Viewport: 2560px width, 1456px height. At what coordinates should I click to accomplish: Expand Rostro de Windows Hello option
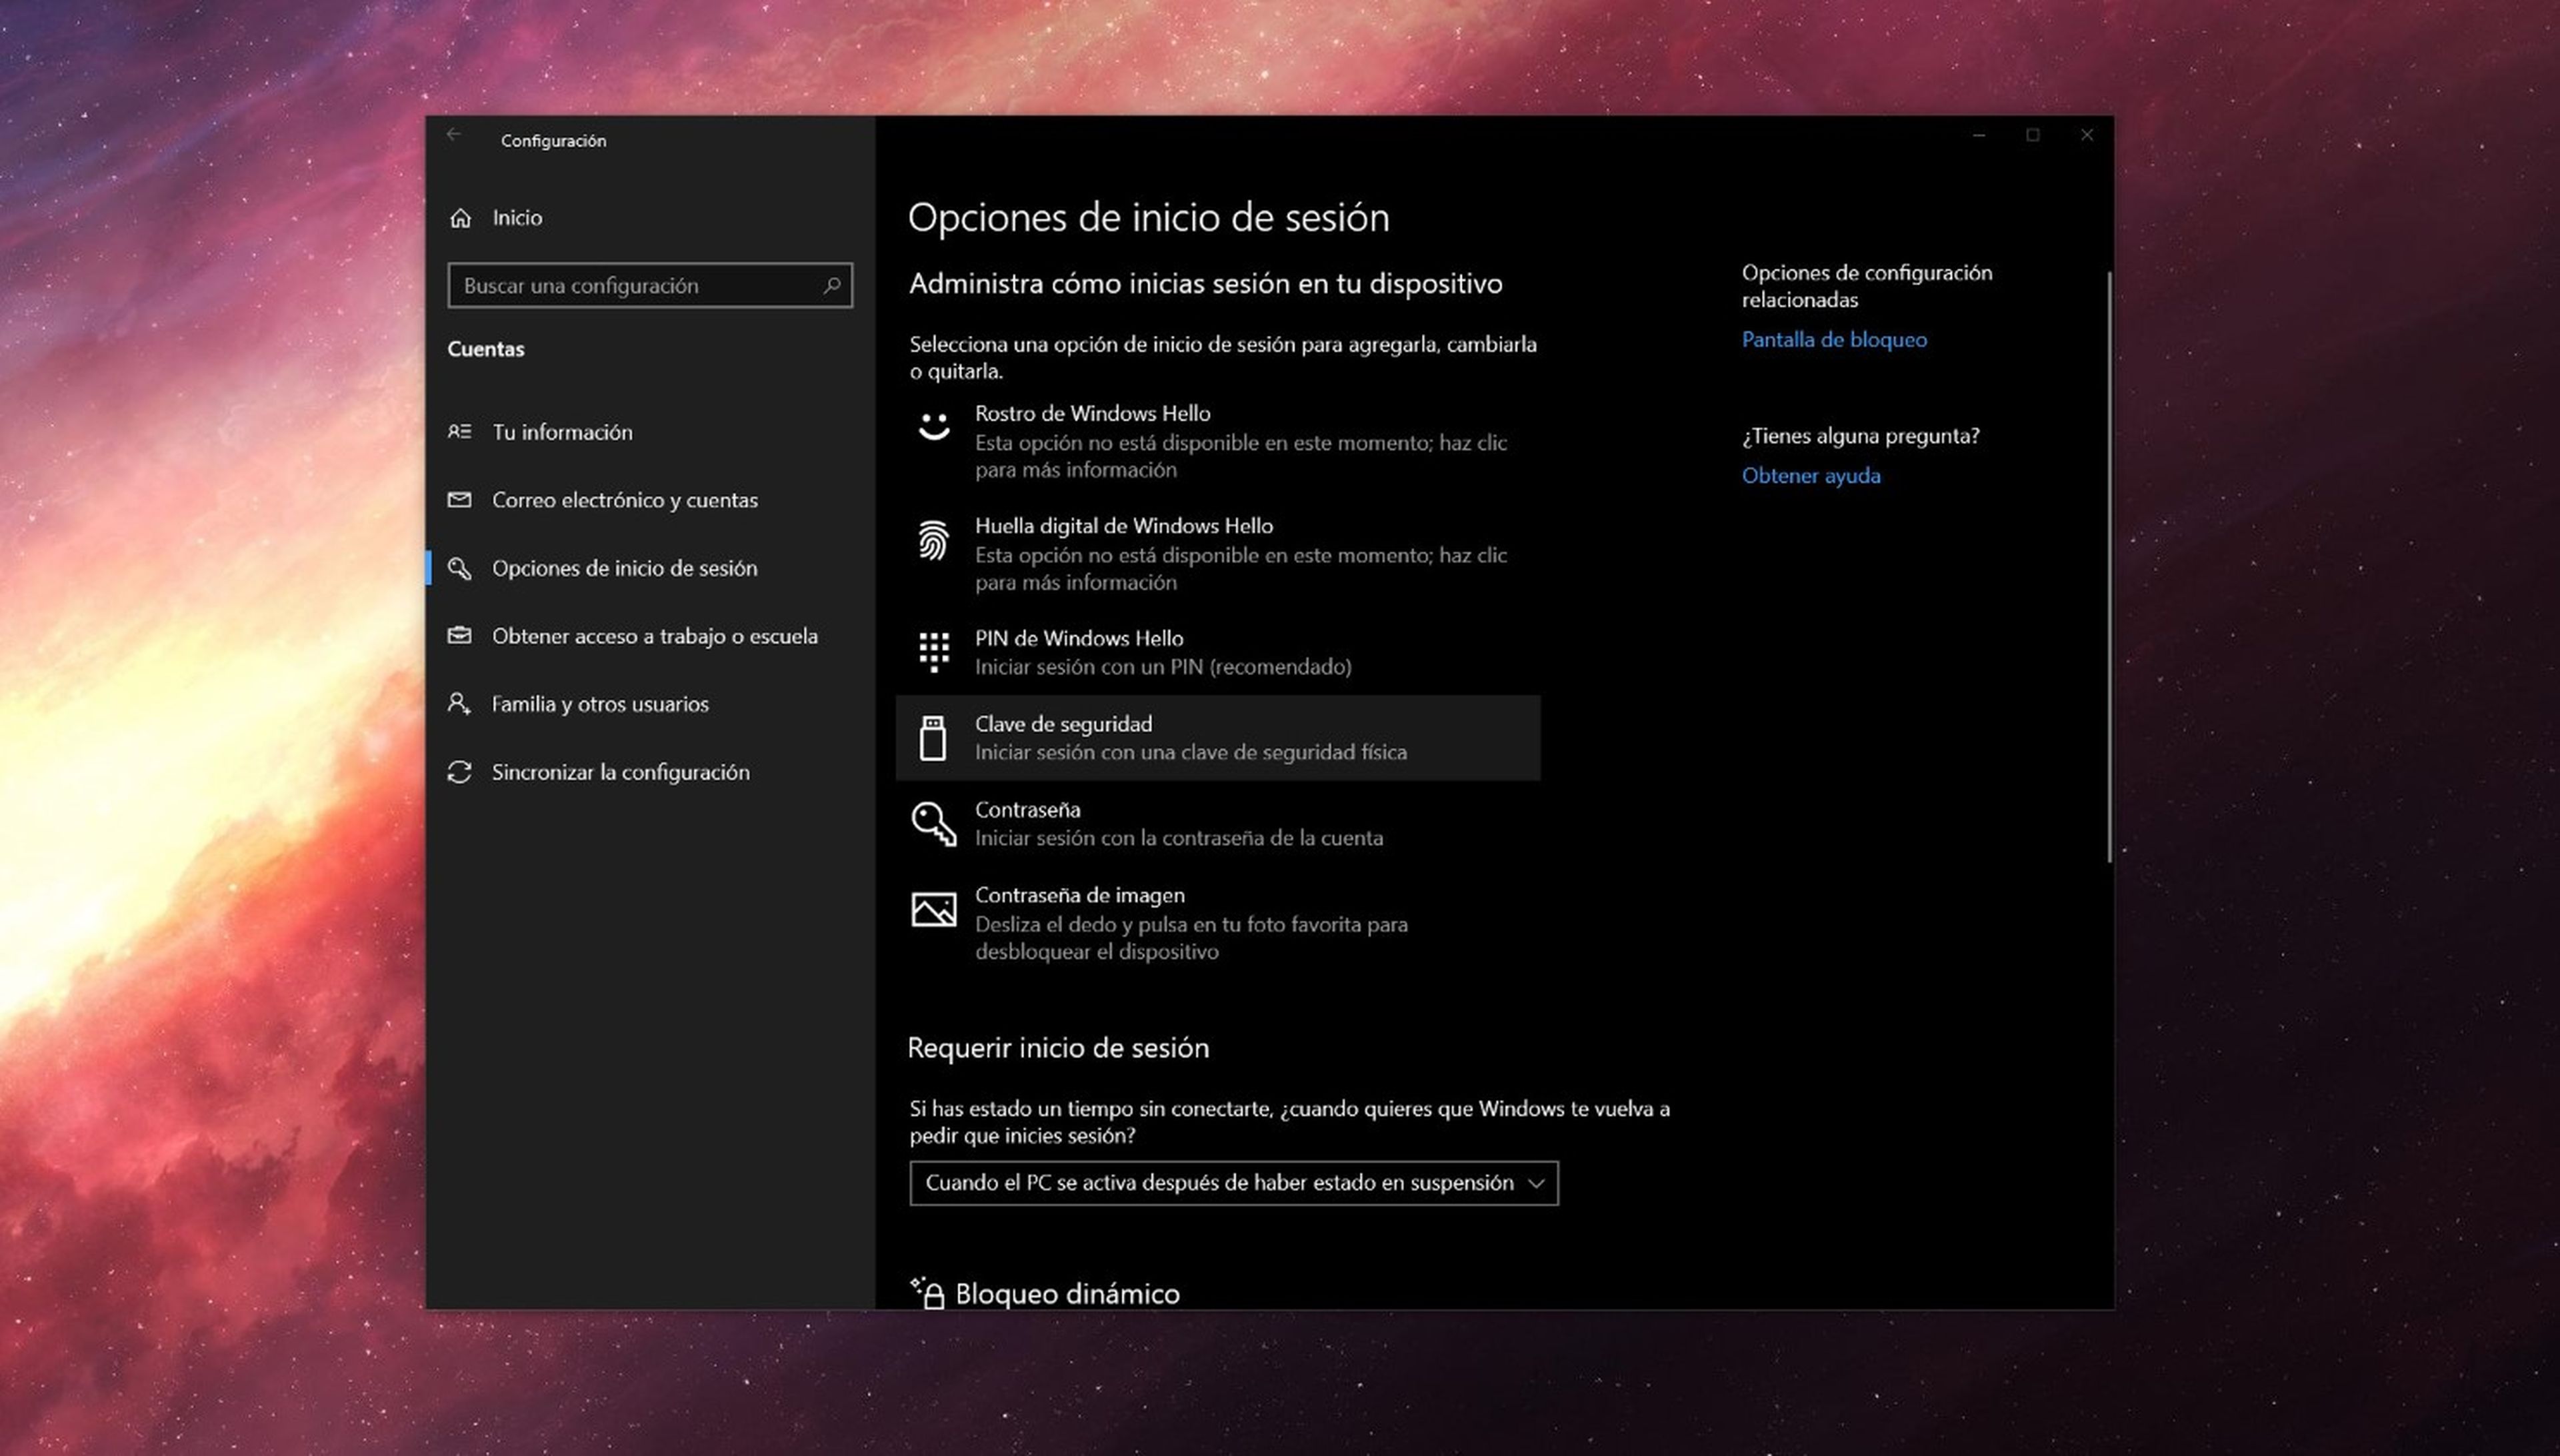point(1219,441)
